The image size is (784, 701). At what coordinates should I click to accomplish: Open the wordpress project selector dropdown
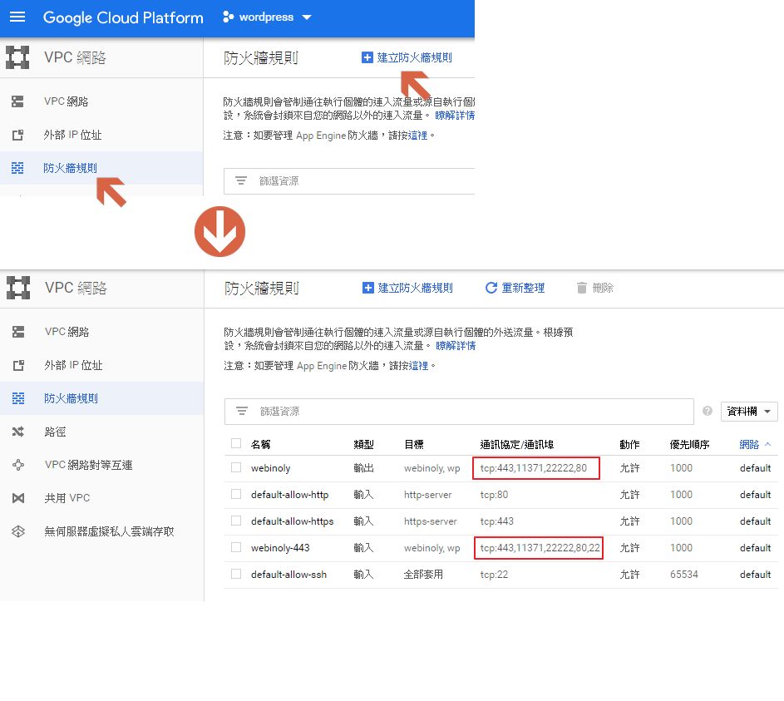(268, 17)
